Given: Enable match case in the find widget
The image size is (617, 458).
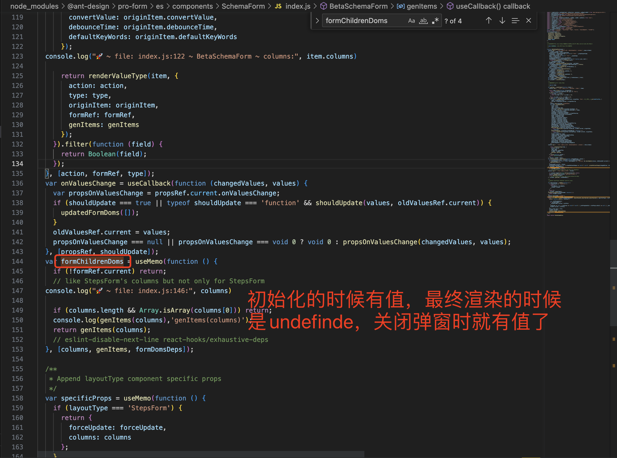Looking at the screenshot, I should 412,21.
